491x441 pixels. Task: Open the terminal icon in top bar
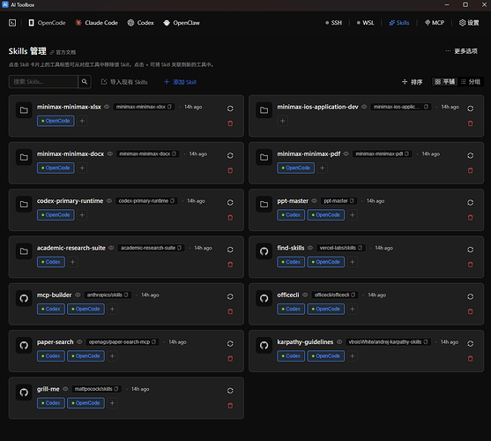(x=12, y=23)
